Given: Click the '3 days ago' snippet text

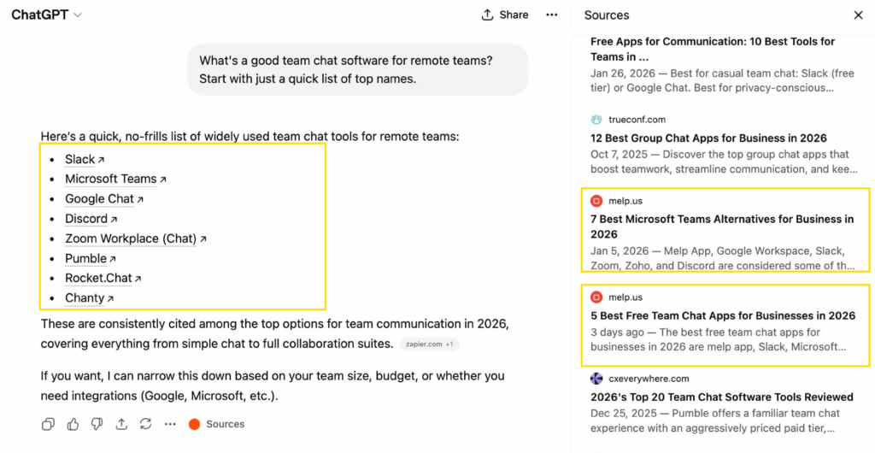Looking at the screenshot, I should (x=718, y=340).
